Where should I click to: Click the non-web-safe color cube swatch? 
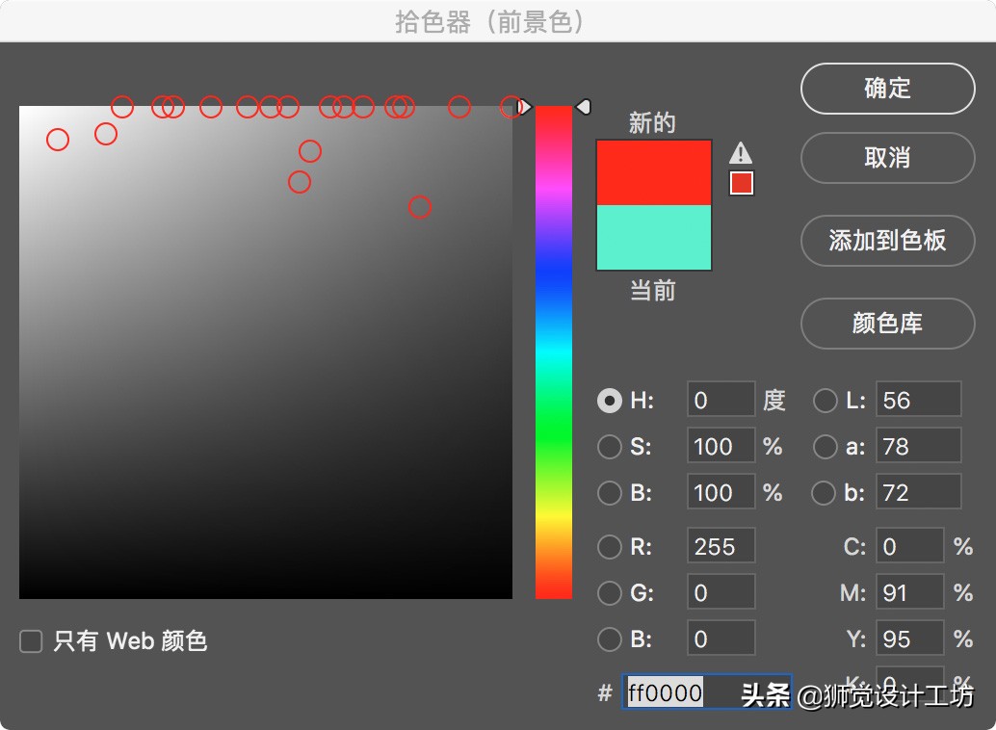(741, 182)
